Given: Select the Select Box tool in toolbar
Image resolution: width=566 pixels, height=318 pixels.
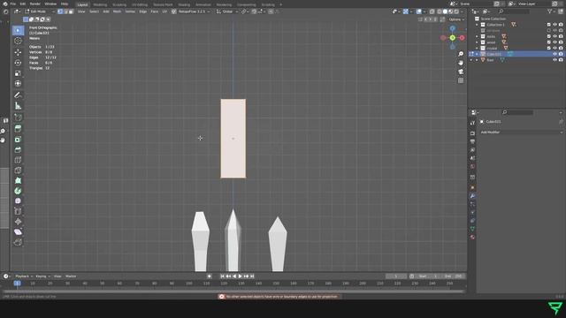Looking at the screenshot, I should tap(18, 30).
